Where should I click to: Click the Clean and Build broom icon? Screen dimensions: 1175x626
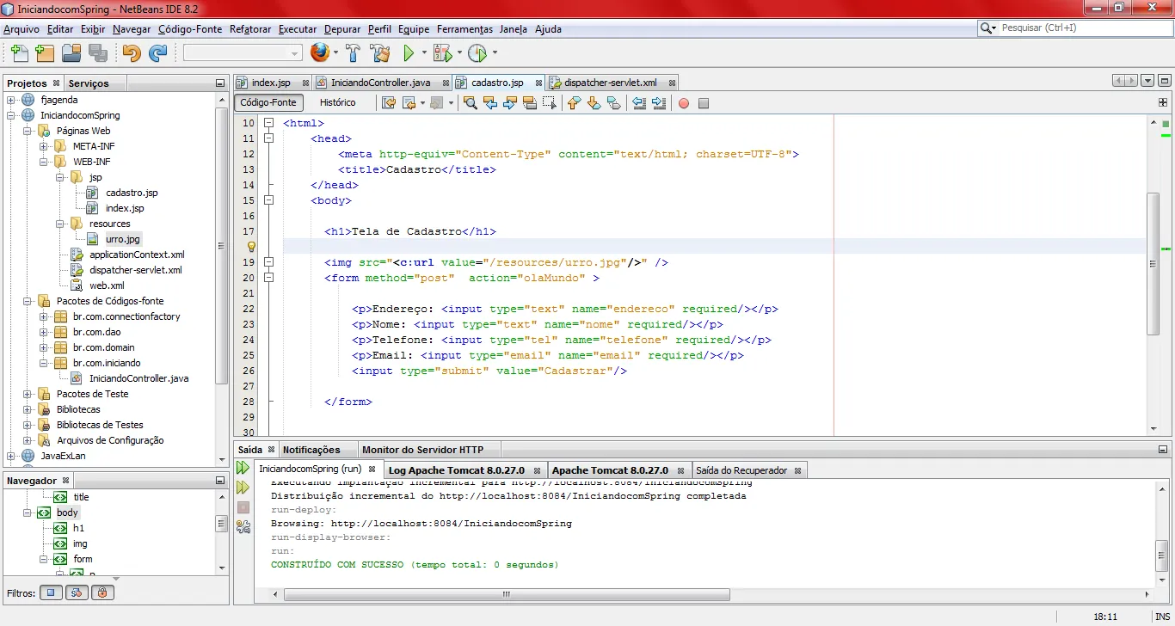point(380,53)
